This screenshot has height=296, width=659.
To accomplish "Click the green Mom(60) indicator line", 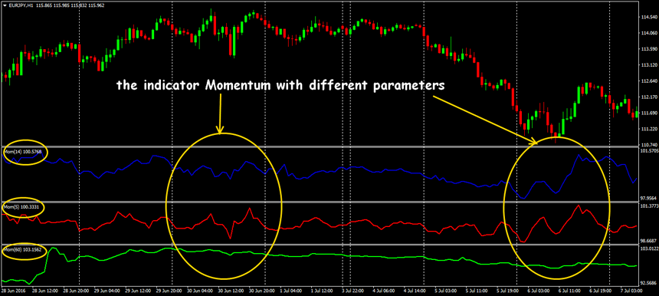I will pyautogui.click(x=320, y=255).
